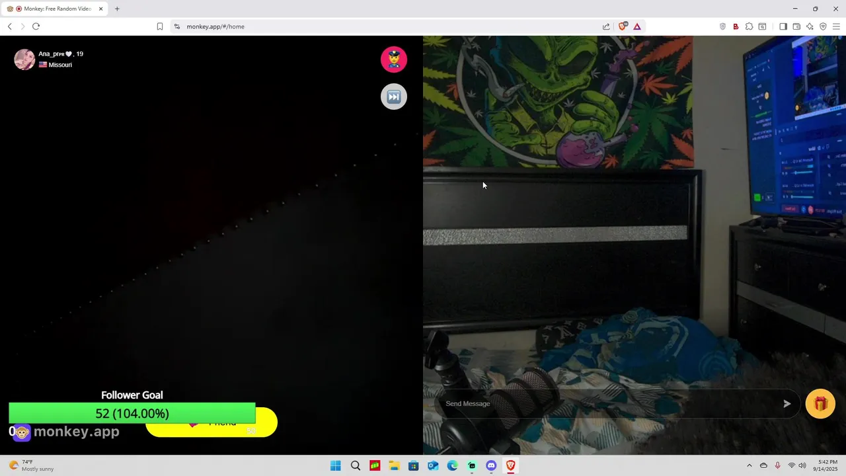Screen dimensions: 846x476
Task: Go back in browser history
Action: 10,26
